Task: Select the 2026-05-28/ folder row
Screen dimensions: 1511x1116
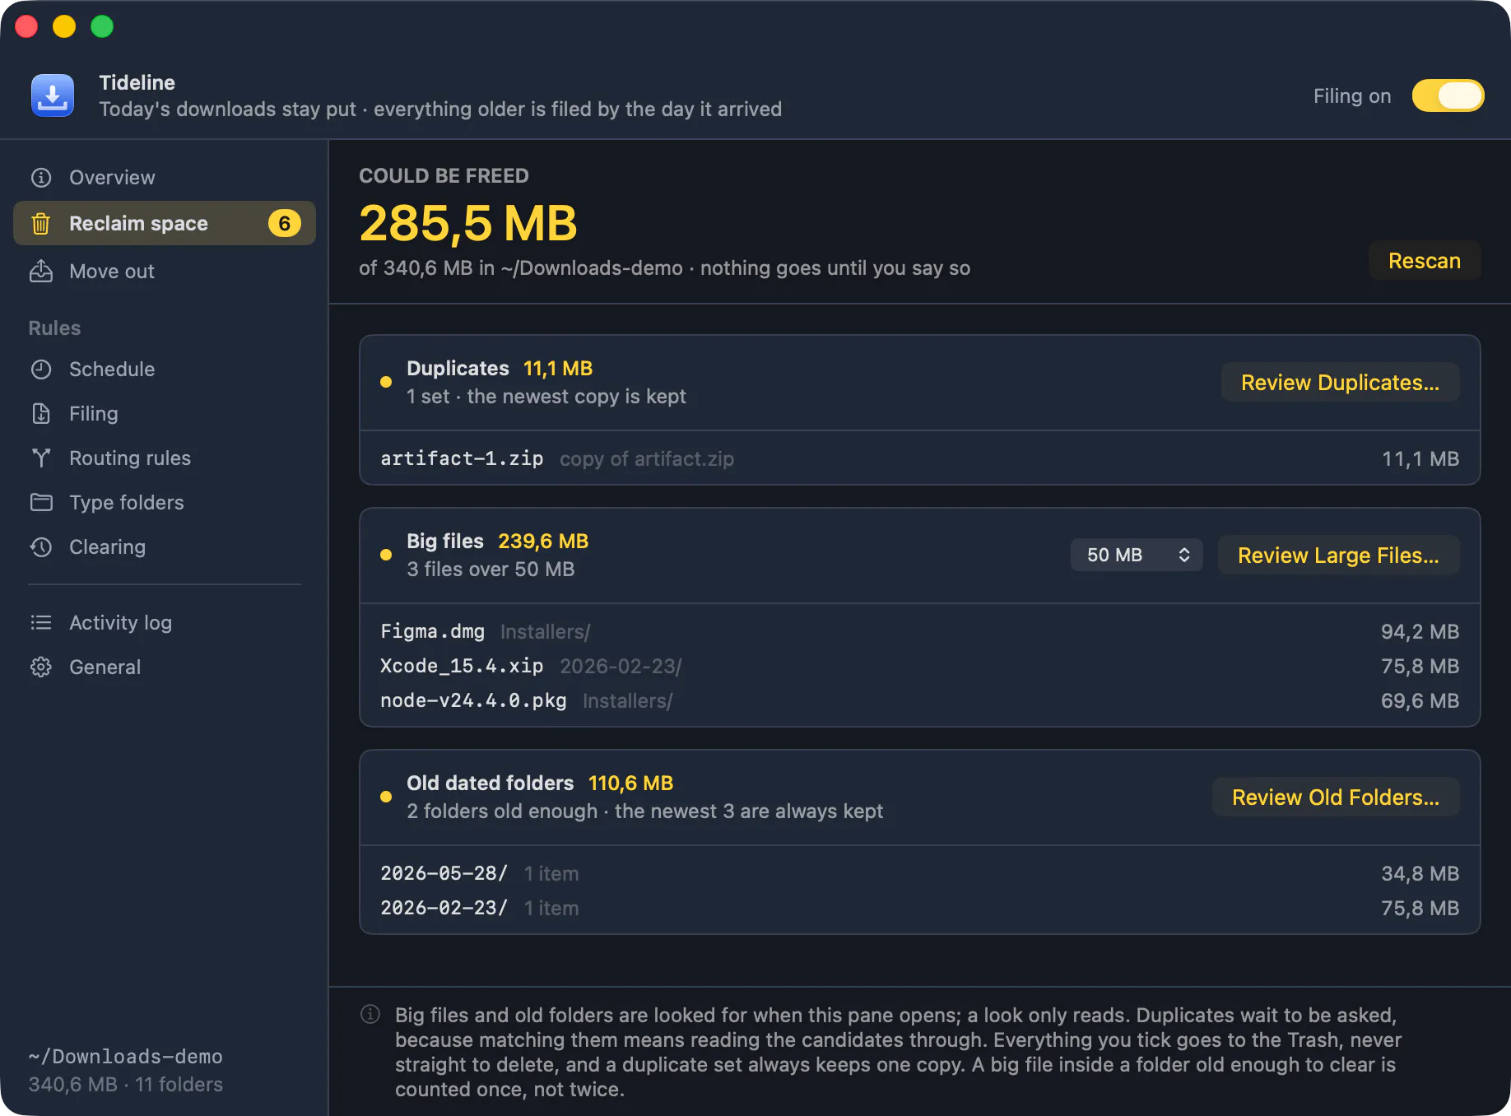Action: click(920, 873)
